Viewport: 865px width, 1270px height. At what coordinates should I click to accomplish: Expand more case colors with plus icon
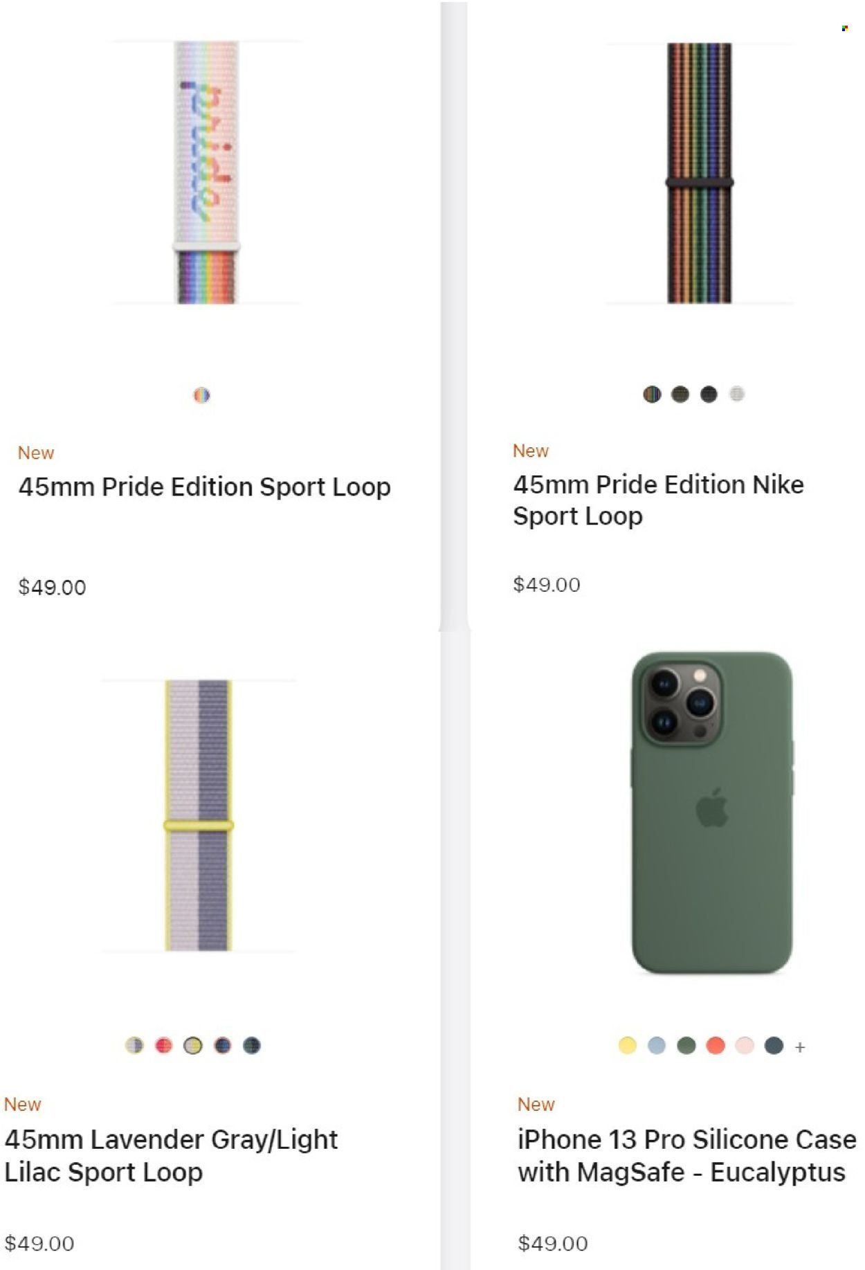pos(800,1047)
